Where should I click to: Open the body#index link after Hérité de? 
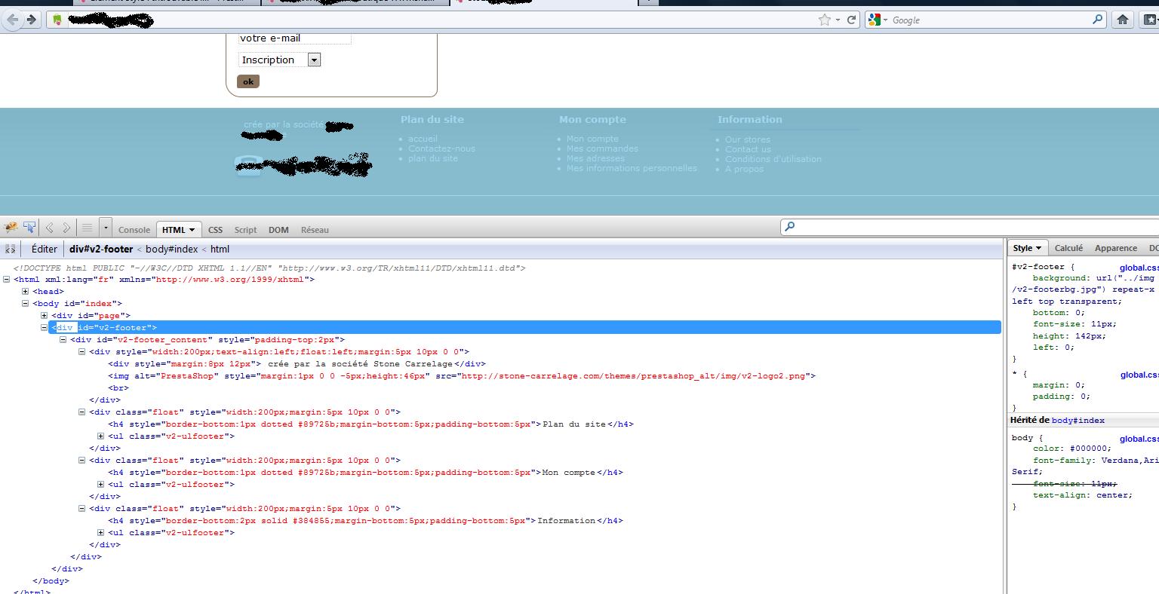tap(1078, 421)
